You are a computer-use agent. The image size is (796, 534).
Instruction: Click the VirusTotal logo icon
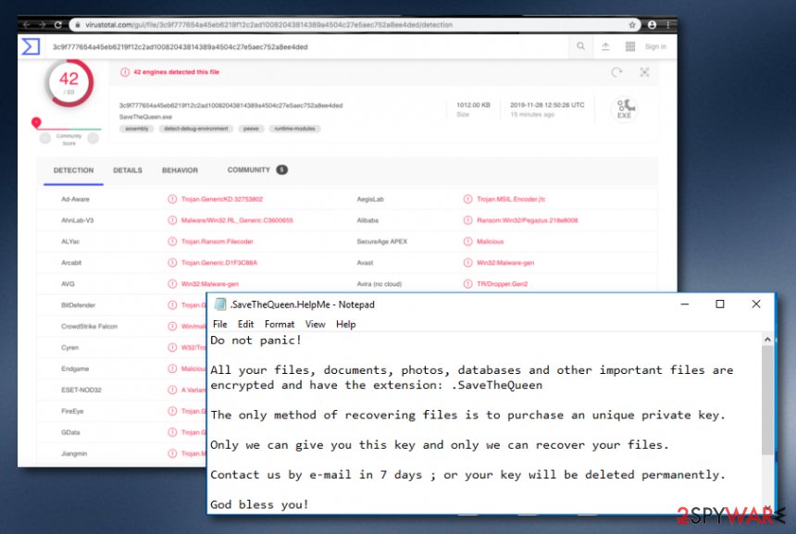point(31,46)
